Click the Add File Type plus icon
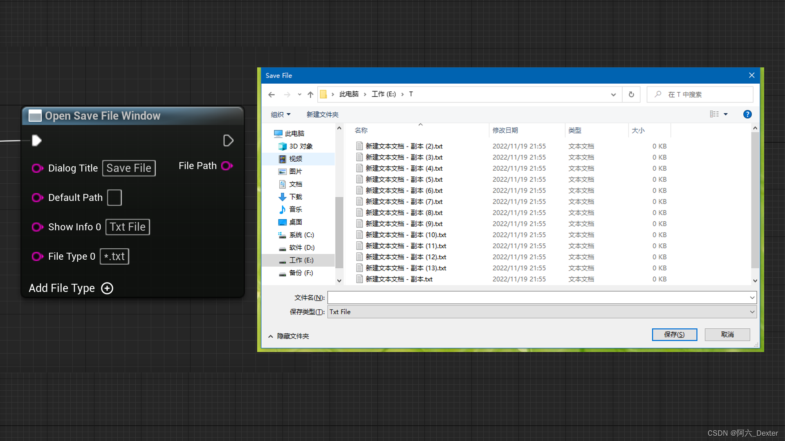Screen dimensions: 785x441 point(107,288)
